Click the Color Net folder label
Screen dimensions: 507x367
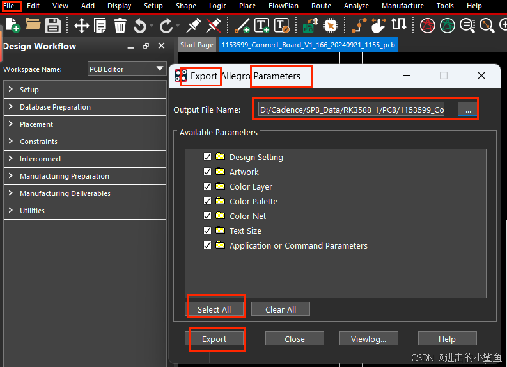click(x=247, y=216)
